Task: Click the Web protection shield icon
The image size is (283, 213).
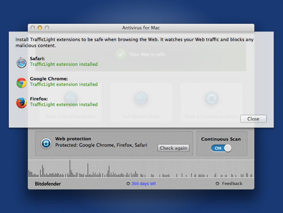Action: (46, 143)
